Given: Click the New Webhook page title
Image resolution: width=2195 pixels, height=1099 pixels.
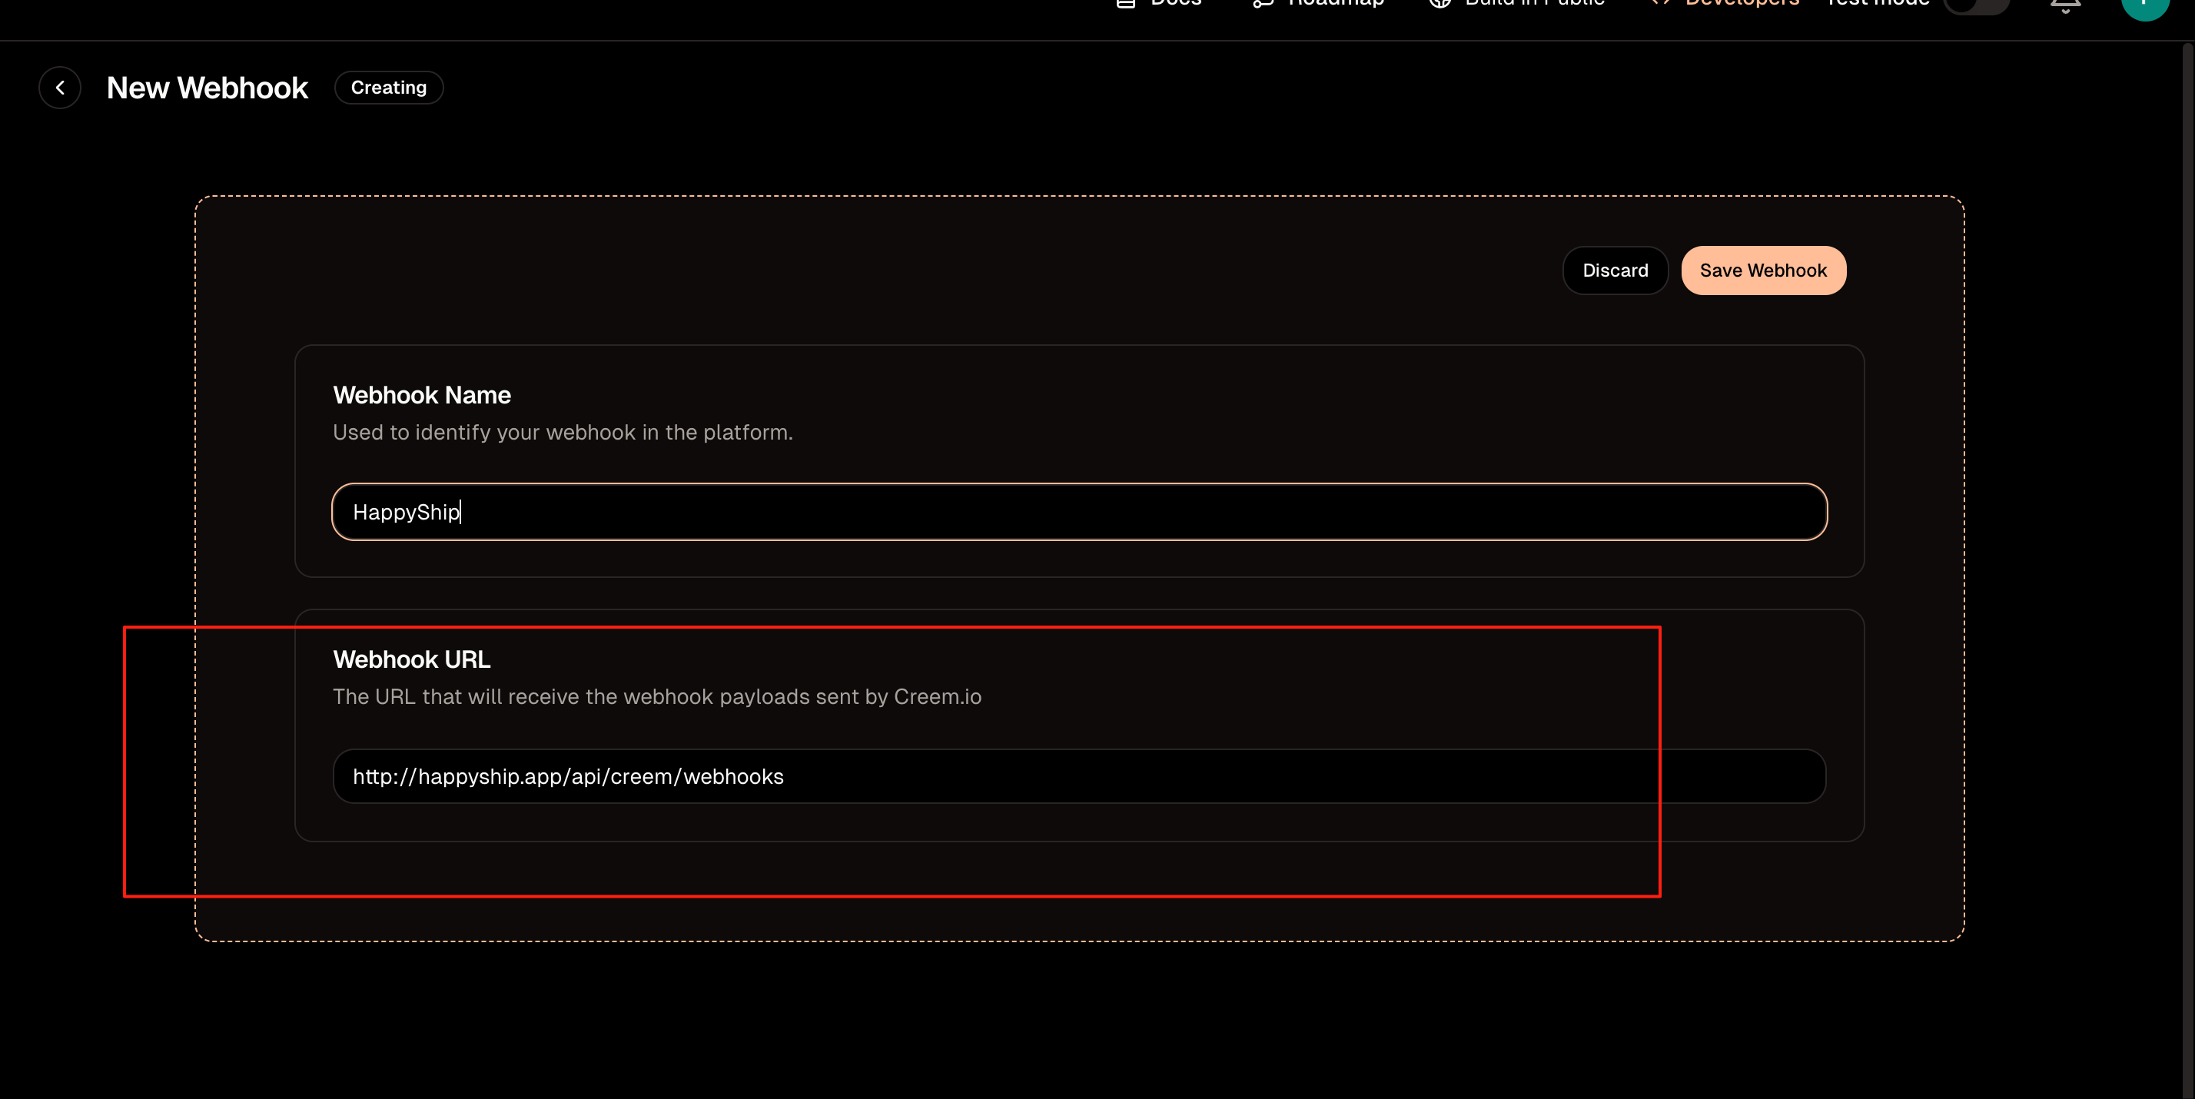Looking at the screenshot, I should [x=207, y=88].
